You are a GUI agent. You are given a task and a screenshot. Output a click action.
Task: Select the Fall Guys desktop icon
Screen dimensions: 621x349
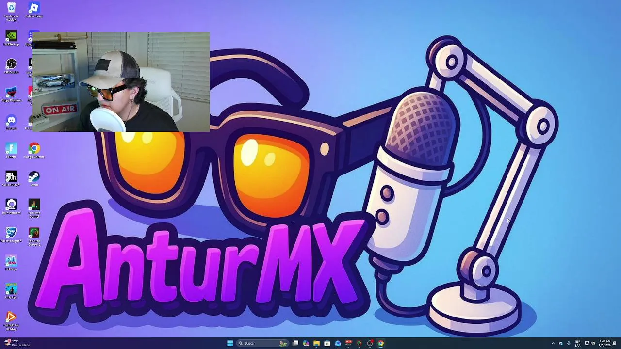pyautogui.click(x=11, y=263)
